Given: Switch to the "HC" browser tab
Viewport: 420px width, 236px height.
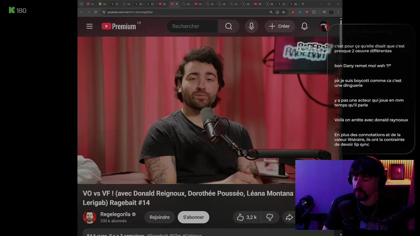Looking at the screenshot, I should click(x=150, y=4).
